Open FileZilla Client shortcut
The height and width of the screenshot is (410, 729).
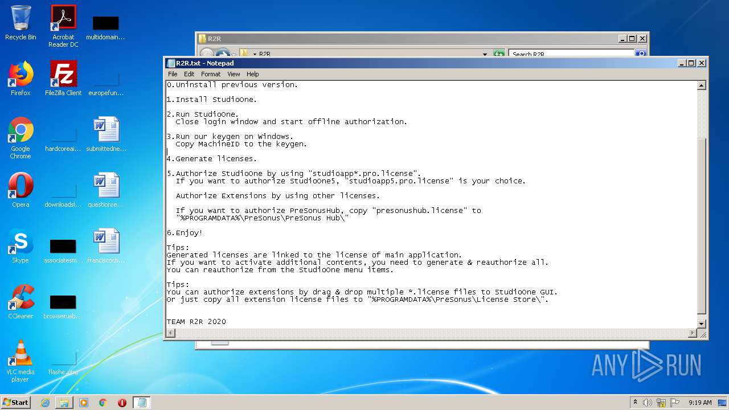point(63,79)
